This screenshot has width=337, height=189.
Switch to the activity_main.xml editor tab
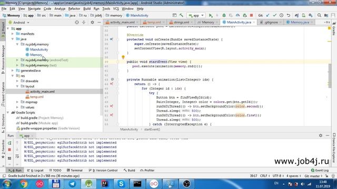pyautogui.click(x=122, y=22)
